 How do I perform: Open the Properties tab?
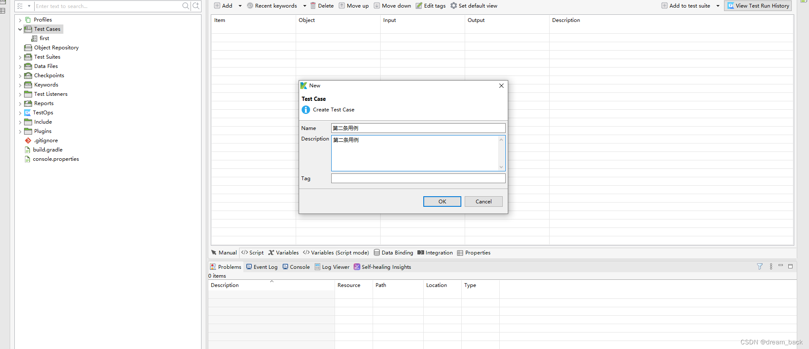[474, 253]
